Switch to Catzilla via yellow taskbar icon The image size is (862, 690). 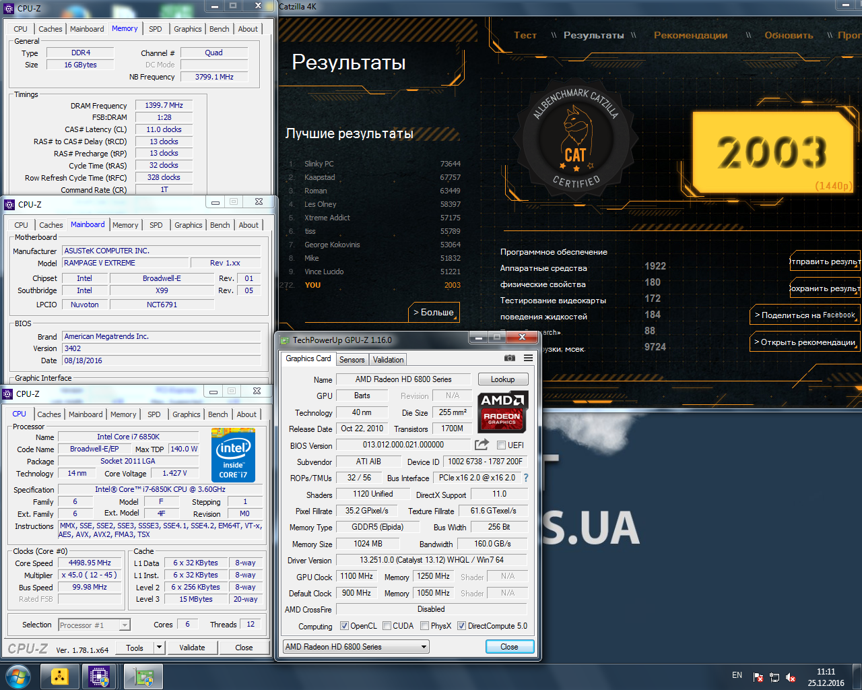pos(59,677)
